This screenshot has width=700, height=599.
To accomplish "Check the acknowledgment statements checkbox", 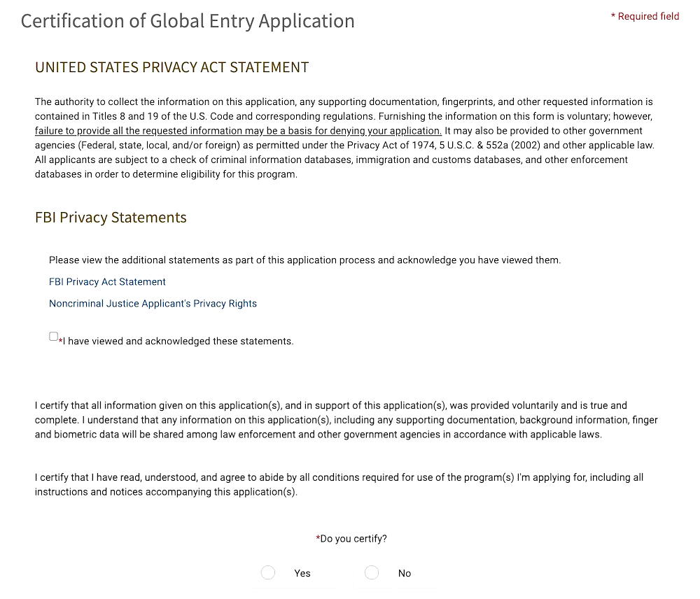I will click(53, 336).
